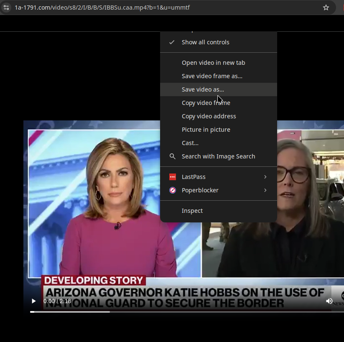Click the URL in the address bar
This screenshot has height=342, width=344.
tap(102, 8)
